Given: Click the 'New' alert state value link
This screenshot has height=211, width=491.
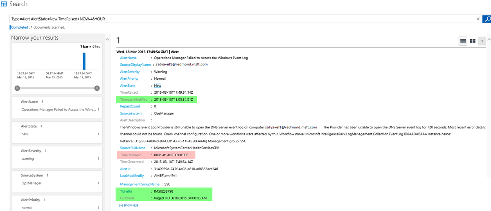Looking at the screenshot, I should [158, 86].
